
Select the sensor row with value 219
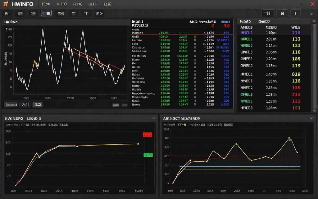click(x=274, y=66)
